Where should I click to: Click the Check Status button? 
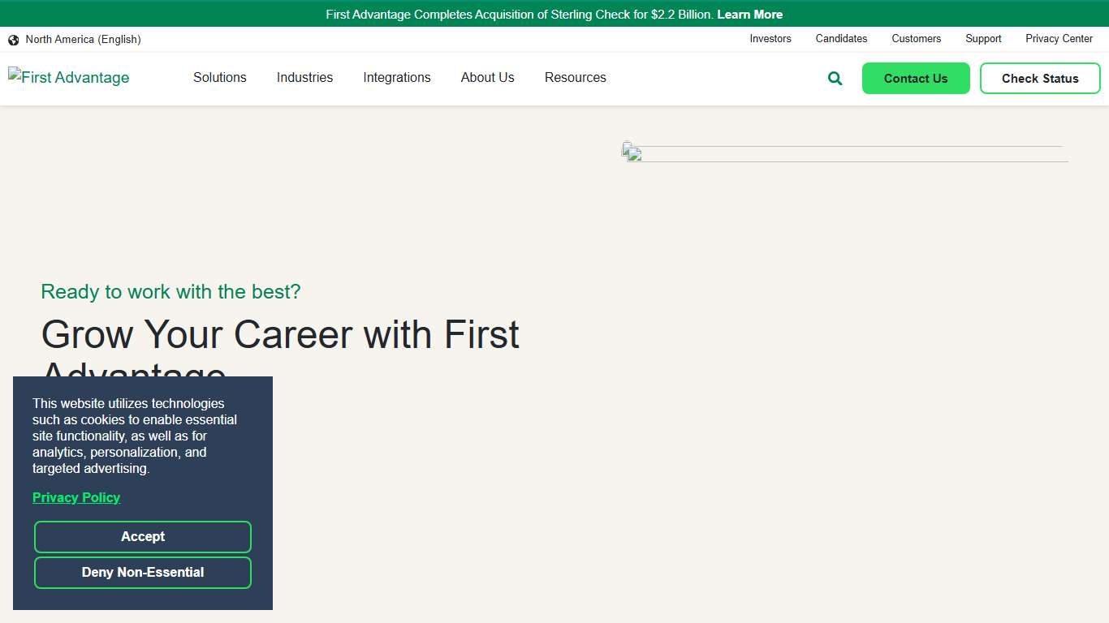1040,78
